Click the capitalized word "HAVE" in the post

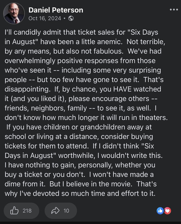tap(122, 89)
